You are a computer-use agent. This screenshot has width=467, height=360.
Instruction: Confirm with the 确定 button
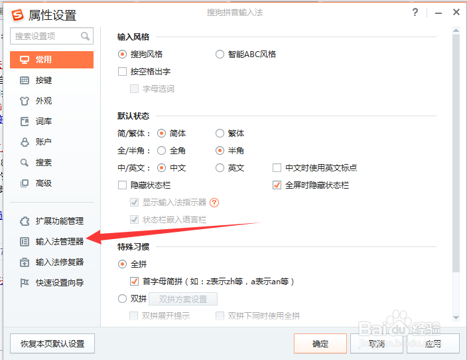[x=320, y=343]
